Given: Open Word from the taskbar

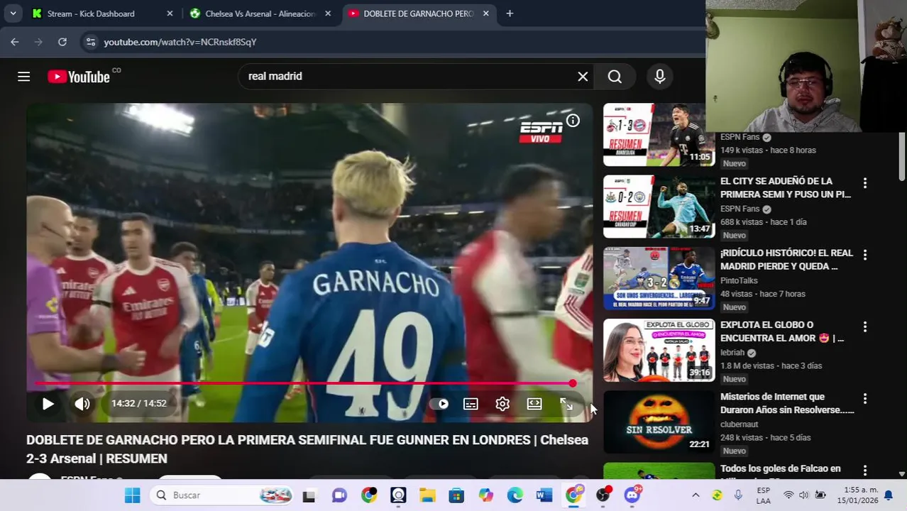Looking at the screenshot, I should pyautogui.click(x=544, y=495).
